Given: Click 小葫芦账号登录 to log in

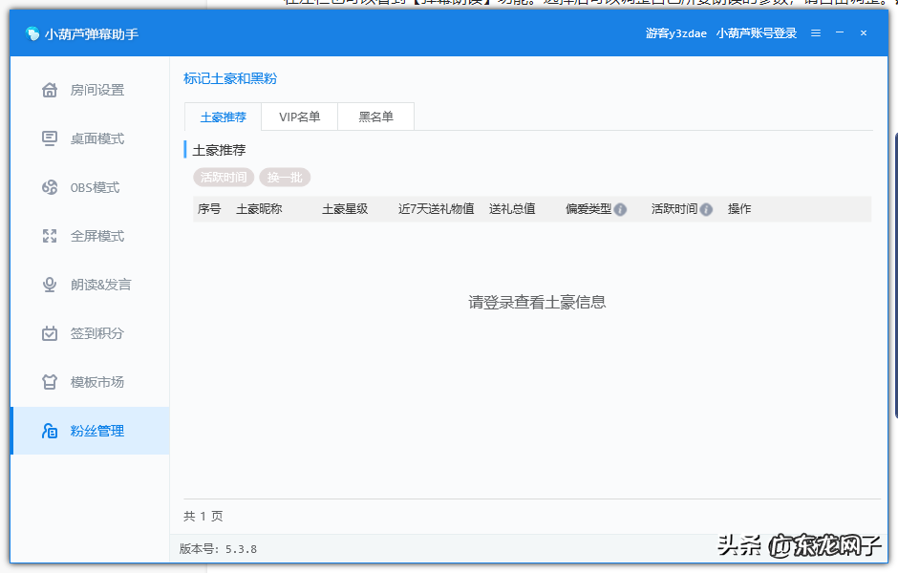Looking at the screenshot, I should coord(756,32).
